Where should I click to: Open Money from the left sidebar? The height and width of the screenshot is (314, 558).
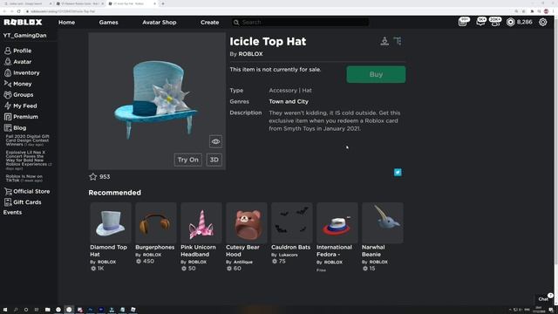pos(17,84)
